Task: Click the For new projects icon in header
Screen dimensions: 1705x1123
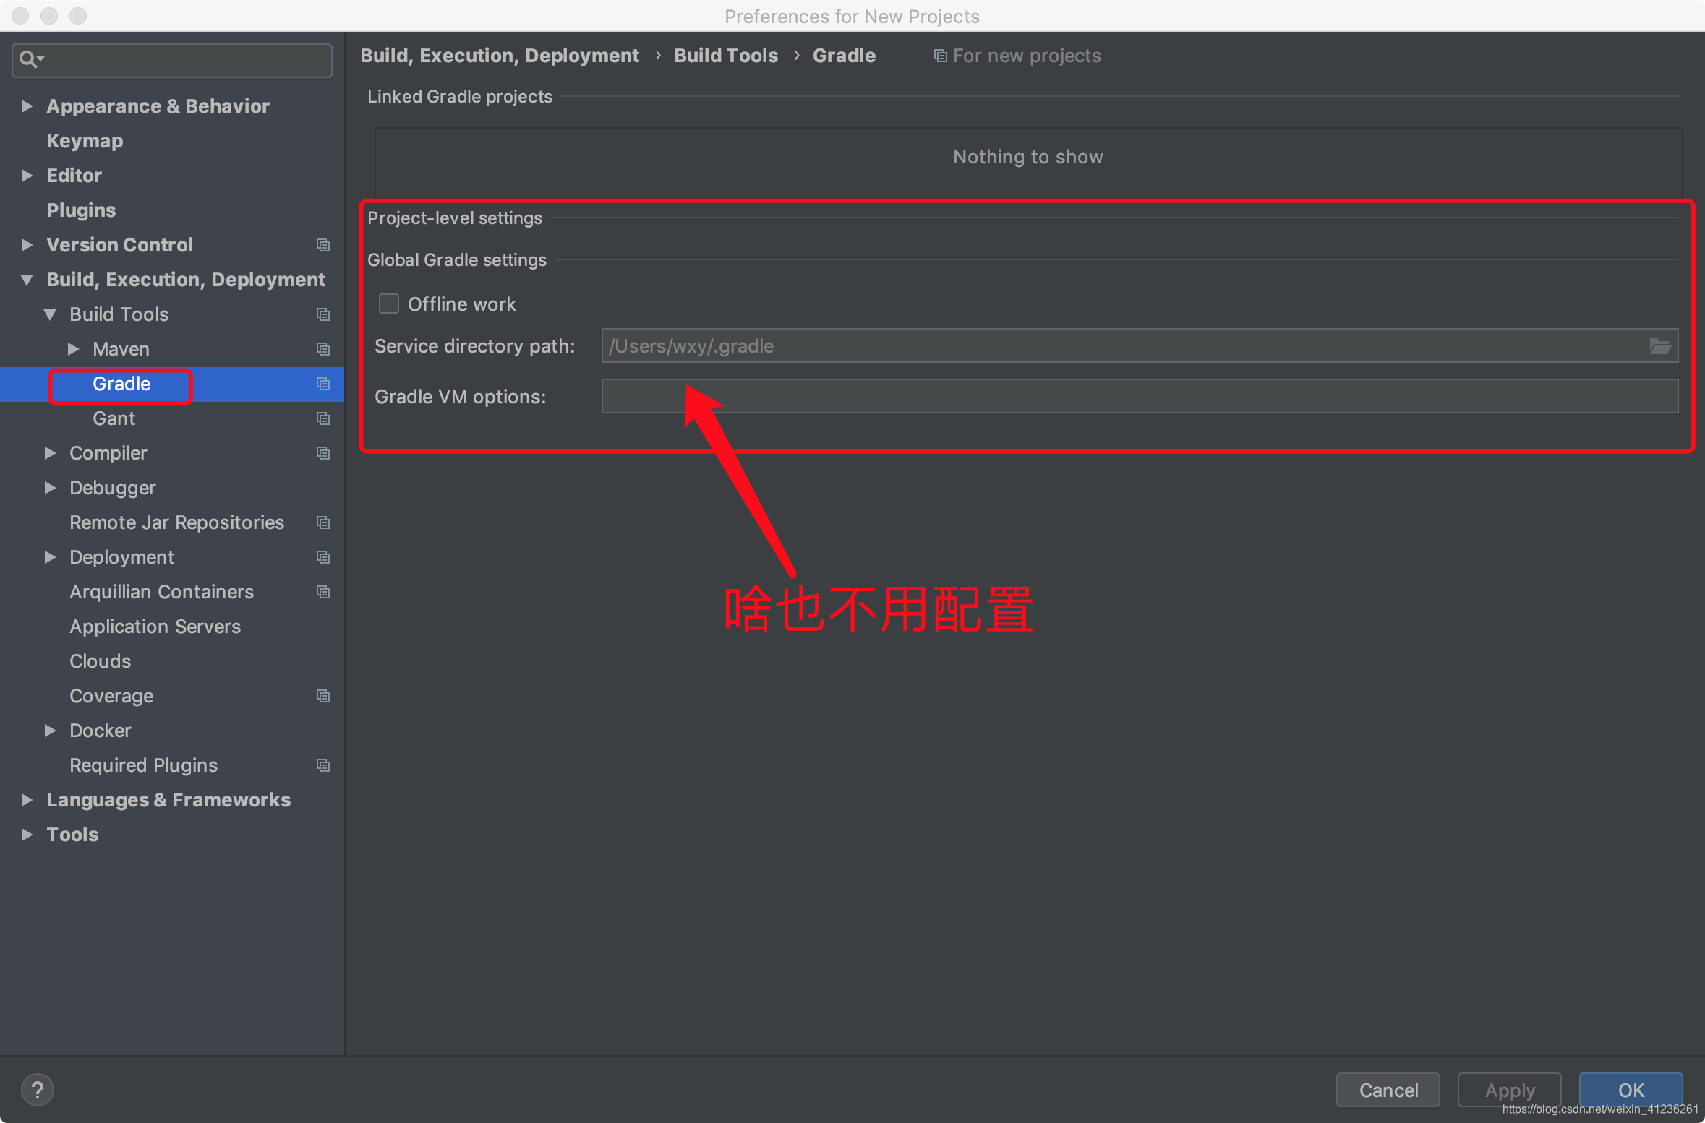Action: pos(940,56)
